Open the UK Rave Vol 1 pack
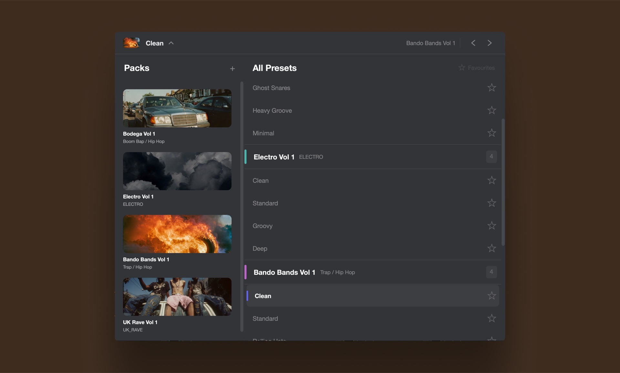This screenshot has height=373, width=620. pyautogui.click(x=177, y=297)
